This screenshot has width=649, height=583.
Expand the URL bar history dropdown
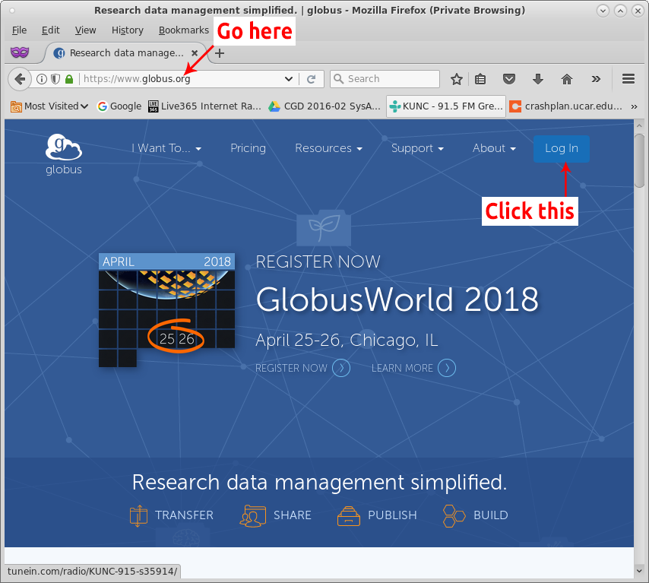point(289,79)
